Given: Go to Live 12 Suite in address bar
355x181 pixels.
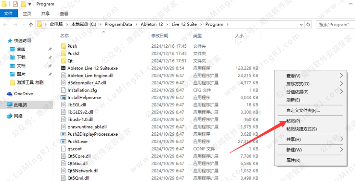Looking at the screenshot, I should coord(184,24).
